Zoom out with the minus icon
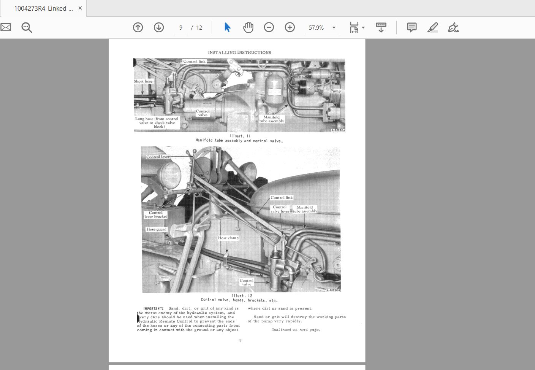This screenshot has width=535, height=370. tap(269, 27)
